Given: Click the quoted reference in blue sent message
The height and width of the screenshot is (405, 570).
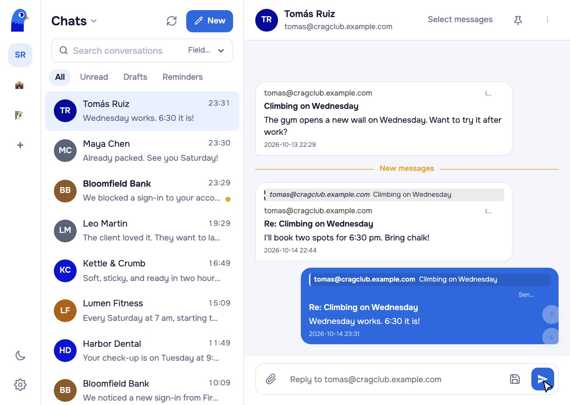Looking at the screenshot, I should click(x=429, y=280).
